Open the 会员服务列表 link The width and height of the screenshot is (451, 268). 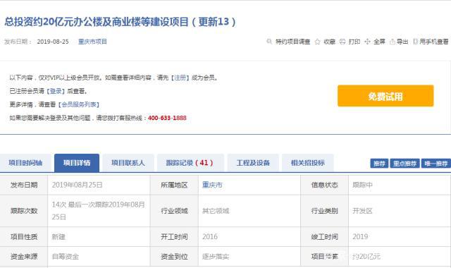tap(79, 104)
